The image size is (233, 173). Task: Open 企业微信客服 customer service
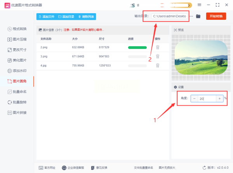tap(73, 168)
